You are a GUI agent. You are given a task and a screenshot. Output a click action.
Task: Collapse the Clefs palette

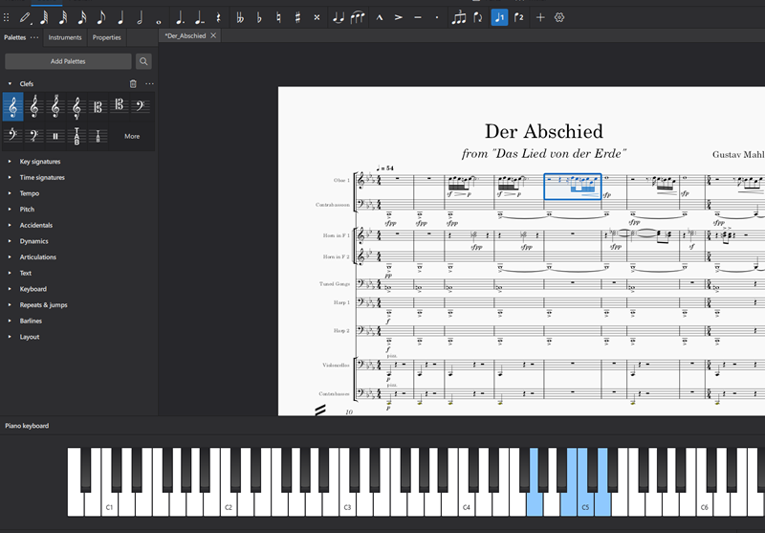[11, 84]
